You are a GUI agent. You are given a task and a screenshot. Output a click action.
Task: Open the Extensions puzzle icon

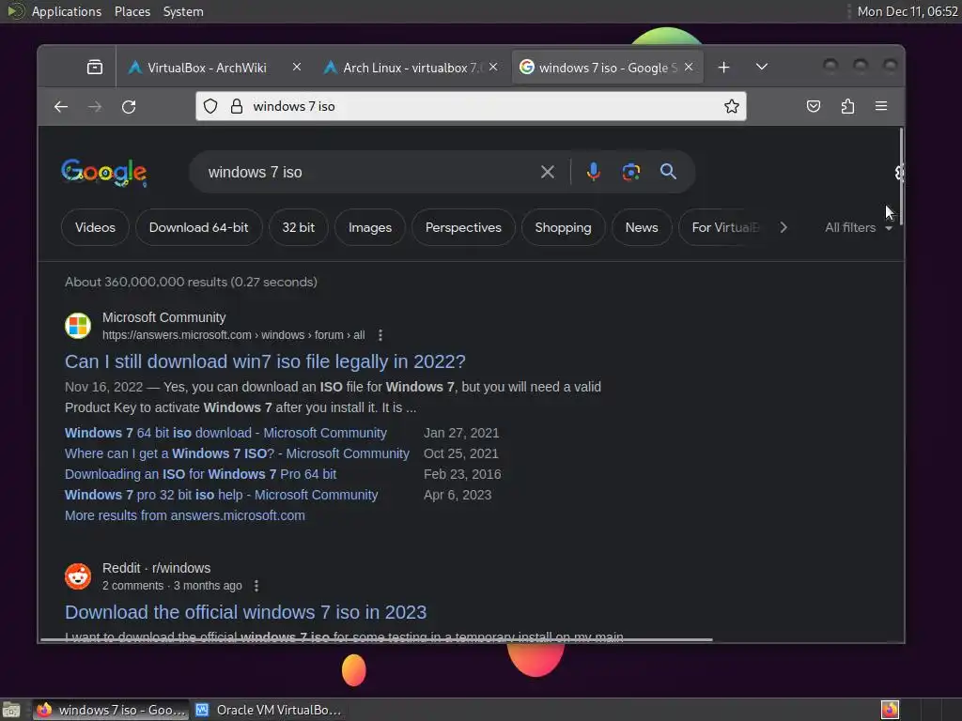pyautogui.click(x=847, y=107)
